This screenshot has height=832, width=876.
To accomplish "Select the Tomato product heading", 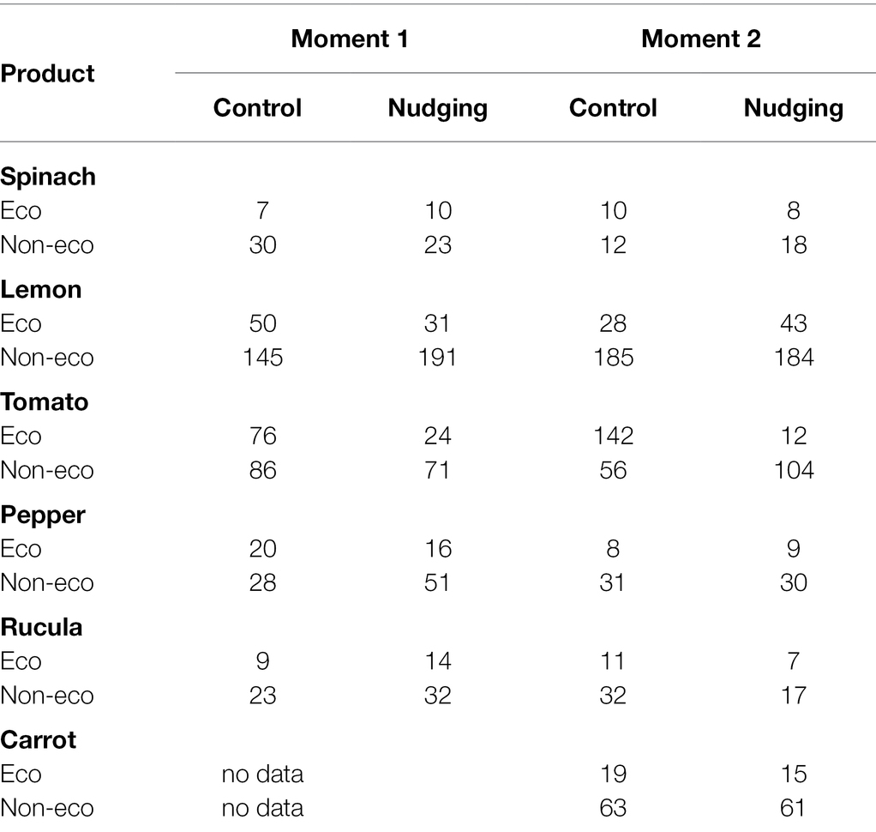I will [45, 401].
